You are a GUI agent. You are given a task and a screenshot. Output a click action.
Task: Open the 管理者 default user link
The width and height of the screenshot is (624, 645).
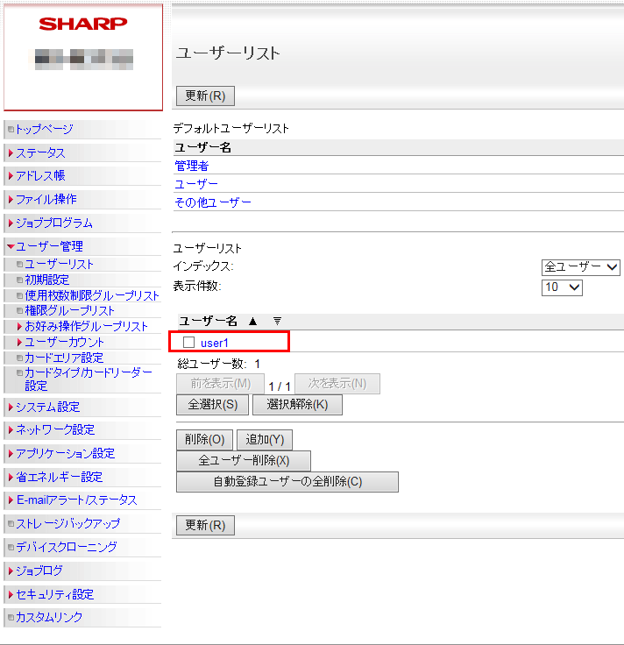click(191, 166)
